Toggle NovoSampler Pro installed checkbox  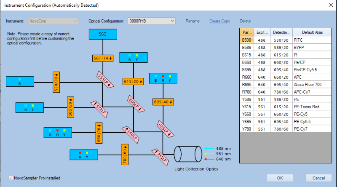tap(11, 178)
